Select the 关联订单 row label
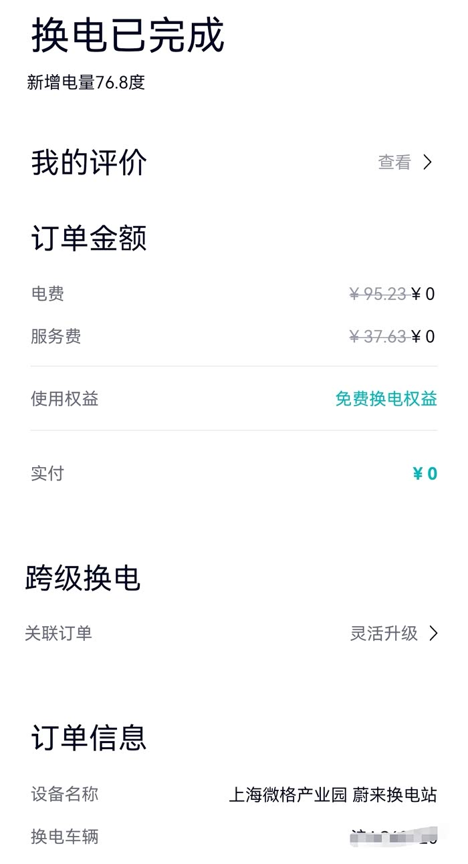468x864 pixels. (x=58, y=633)
